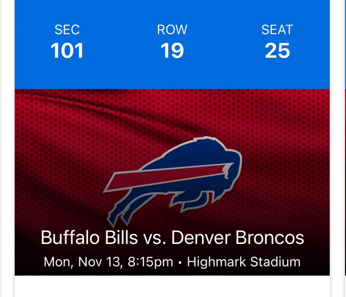
Task: Select the row number 19
Action: click(172, 50)
